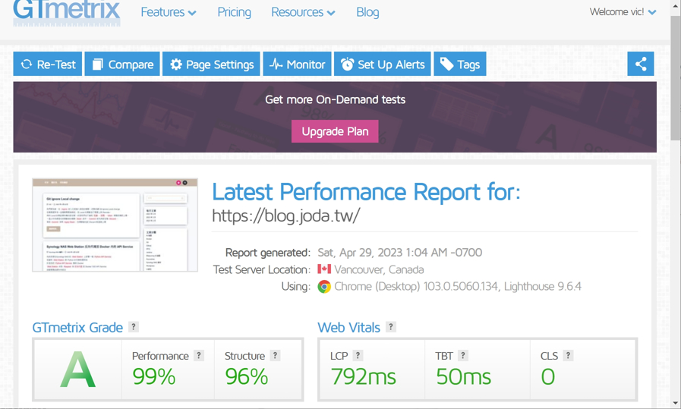Click the grade A letter
This screenshot has height=409, width=681.
[77, 370]
